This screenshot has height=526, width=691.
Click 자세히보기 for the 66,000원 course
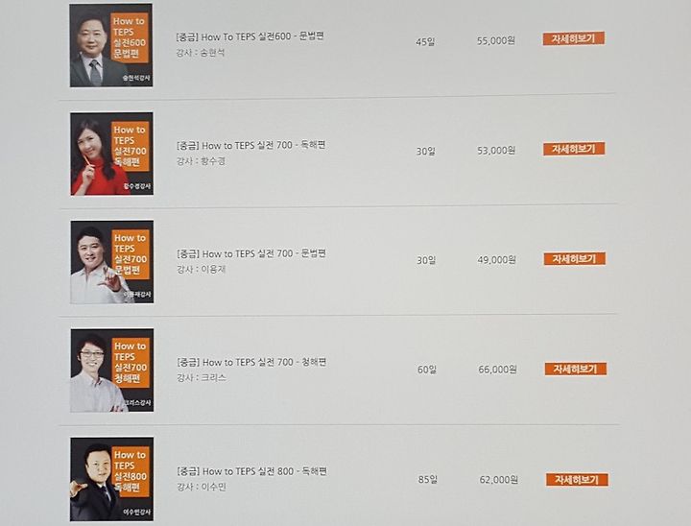point(576,369)
